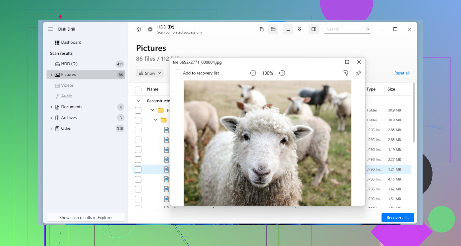
Task: Click the 1.51 MB size cell
Action: pyautogui.click(x=394, y=199)
